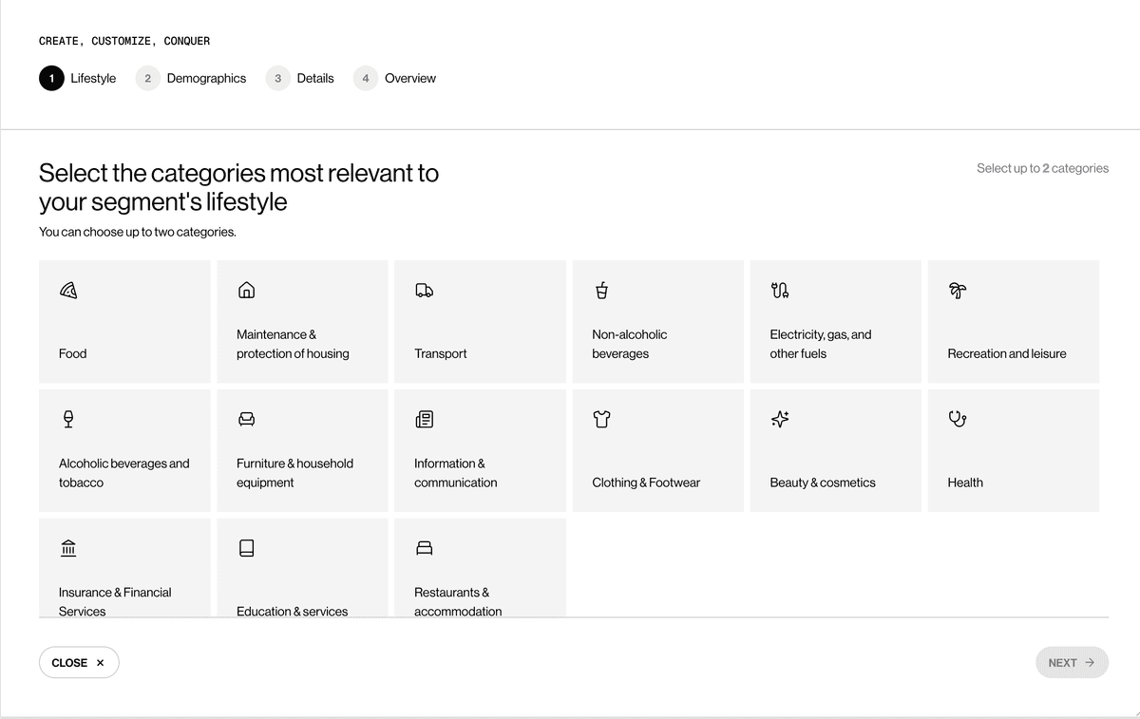This screenshot has height=719, width=1140.
Task: Click the wine glass Alcoholic beverages icon
Action: (x=68, y=419)
